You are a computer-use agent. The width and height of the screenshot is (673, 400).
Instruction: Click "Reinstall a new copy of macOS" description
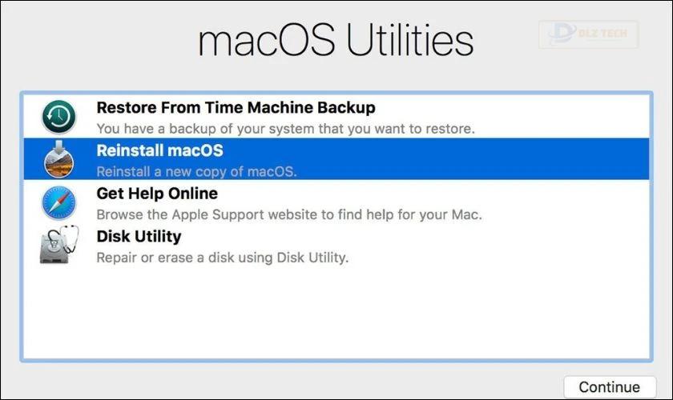(196, 171)
